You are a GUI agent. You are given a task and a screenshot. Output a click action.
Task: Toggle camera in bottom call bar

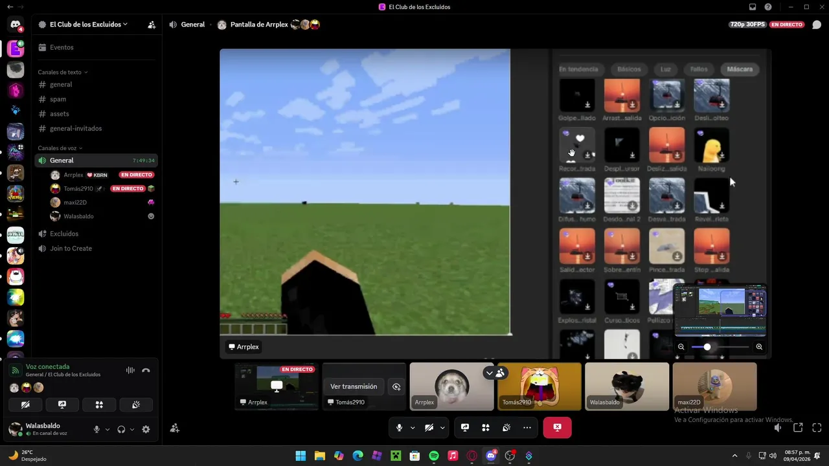[429, 428]
